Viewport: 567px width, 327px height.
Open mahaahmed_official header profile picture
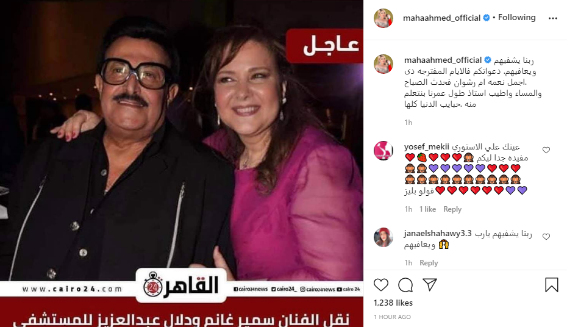click(383, 18)
